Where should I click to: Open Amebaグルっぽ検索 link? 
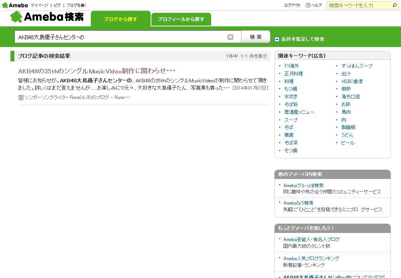point(303,186)
